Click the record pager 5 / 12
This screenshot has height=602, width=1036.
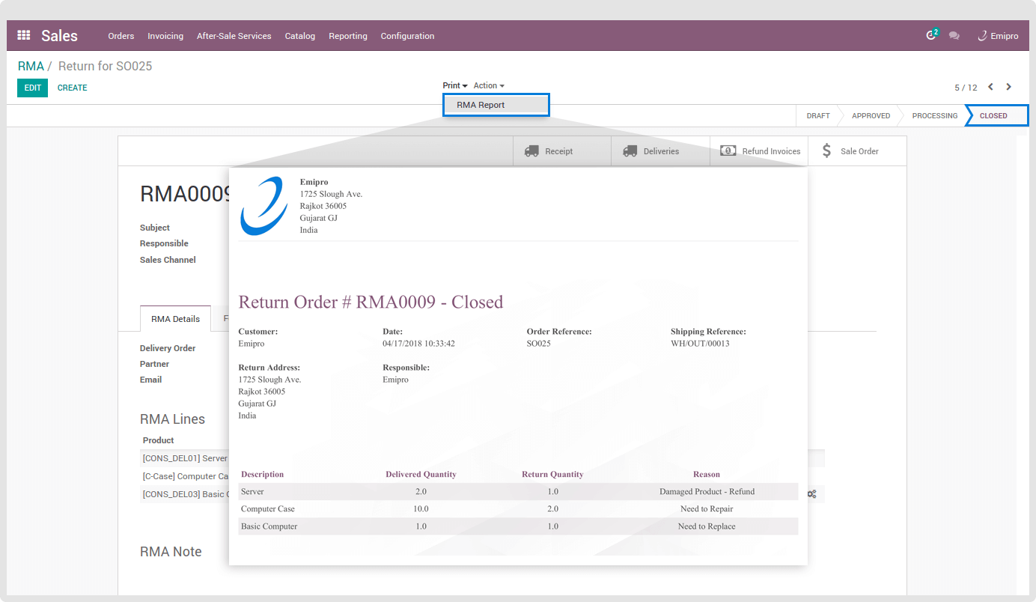point(966,88)
